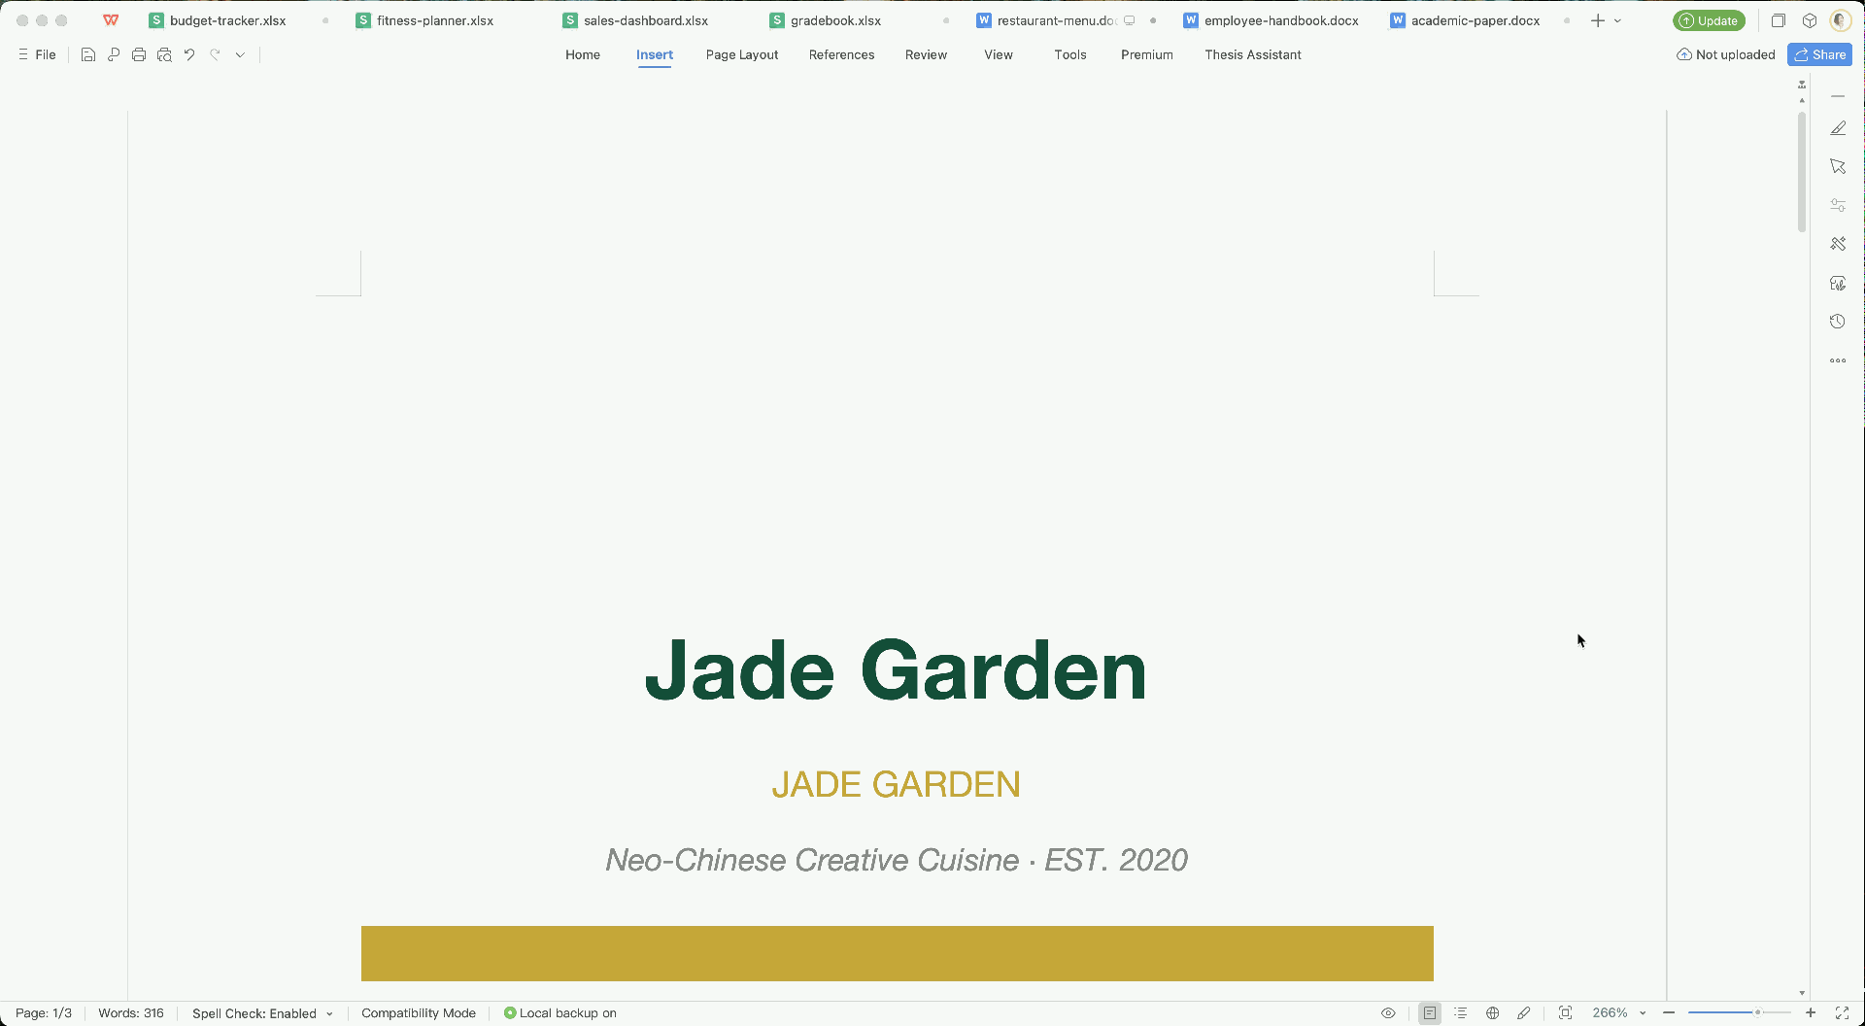Click the Undo icon
Screen dimensions: 1865x1026
tap(188, 54)
